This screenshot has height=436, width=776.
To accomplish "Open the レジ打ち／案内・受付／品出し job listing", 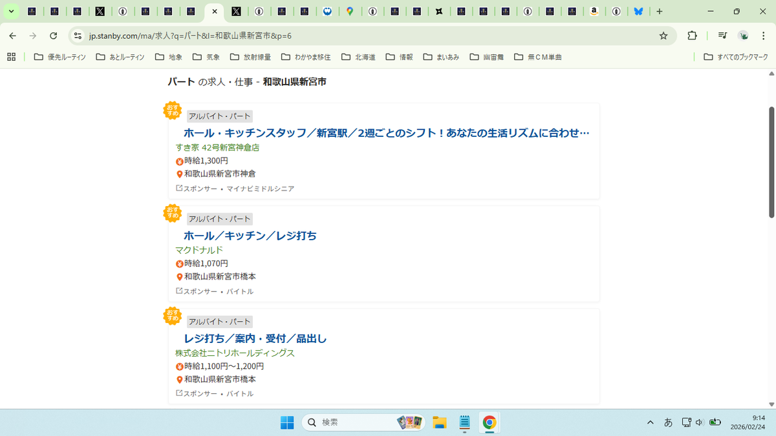I will click(x=255, y=338).
